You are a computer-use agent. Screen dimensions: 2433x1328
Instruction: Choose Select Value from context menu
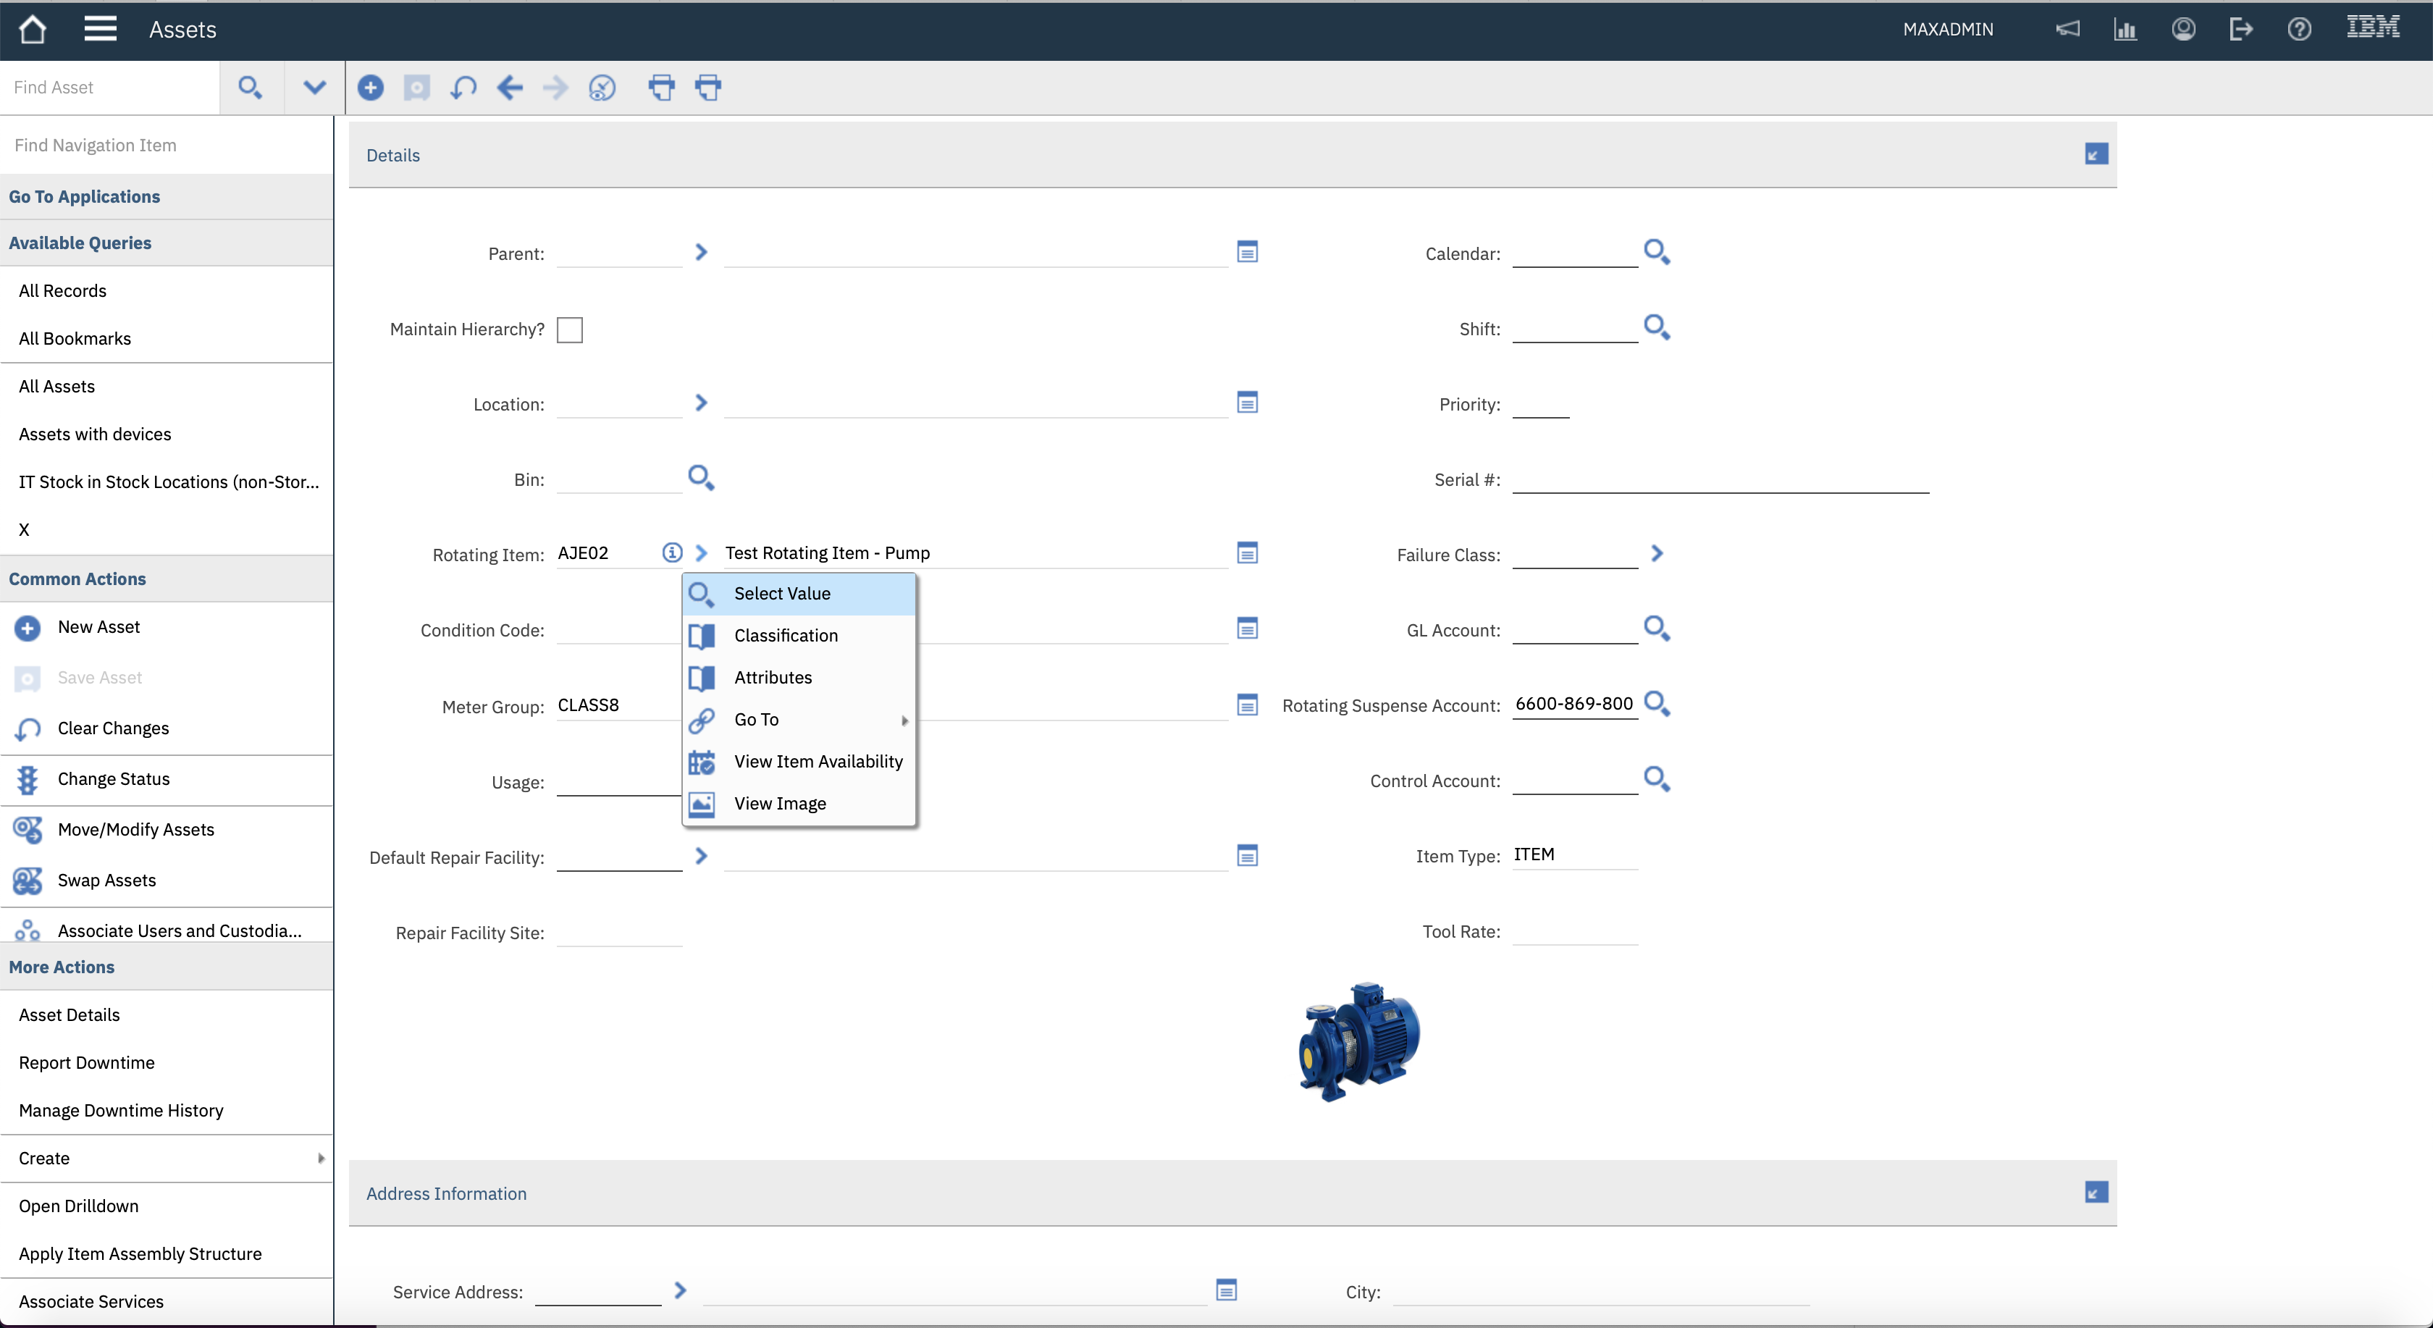click(x=782, y=593)
